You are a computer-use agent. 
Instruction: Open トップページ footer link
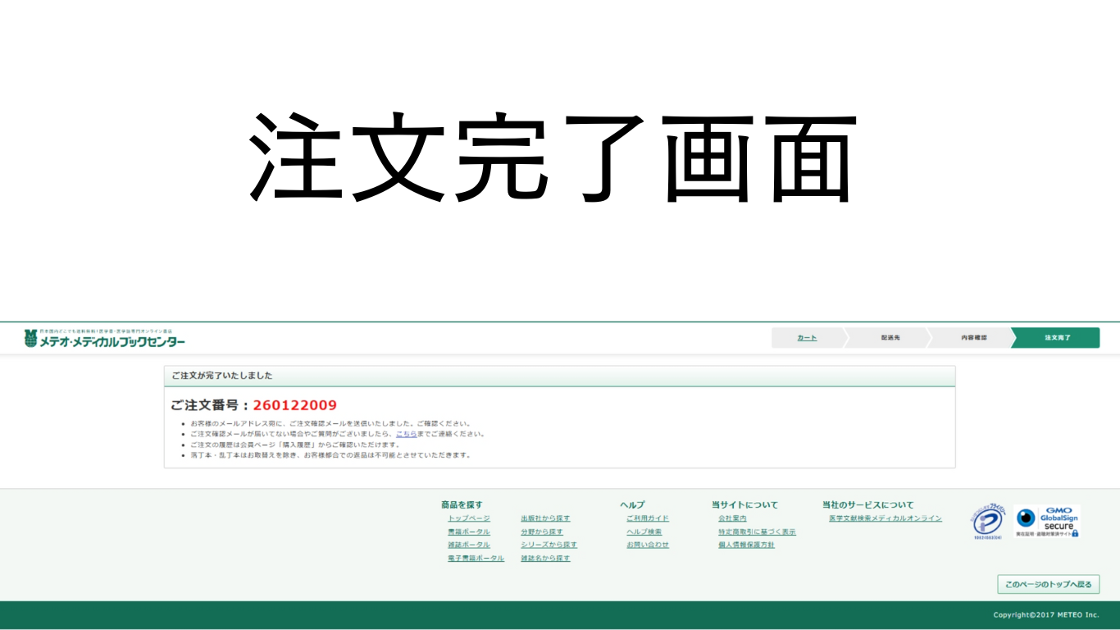tap(468, 518)
